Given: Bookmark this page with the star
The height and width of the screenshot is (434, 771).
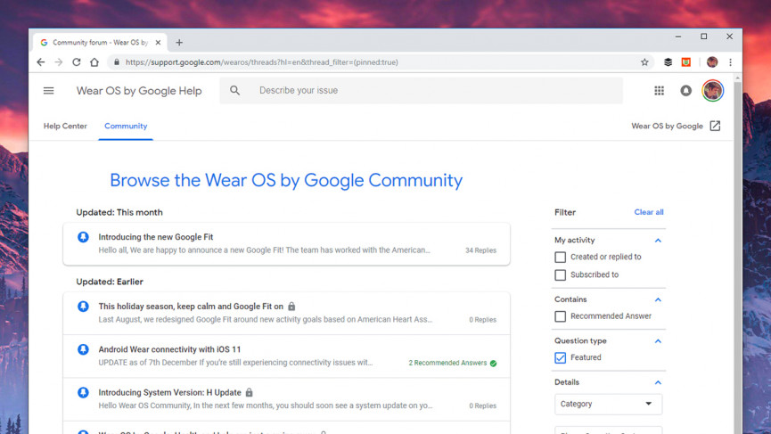Looking at the screenshot, I should 644,62.
